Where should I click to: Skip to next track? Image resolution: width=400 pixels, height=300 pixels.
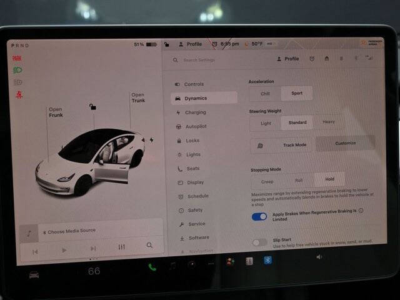coord(93,248)
